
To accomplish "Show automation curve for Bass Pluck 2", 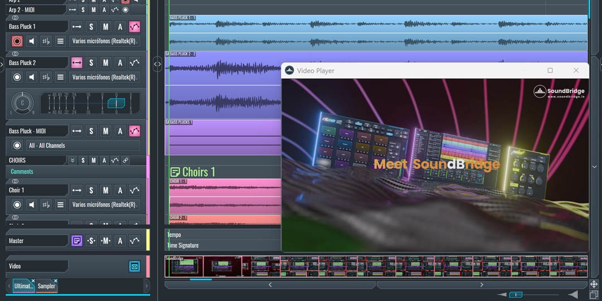I will click(134, 62).
